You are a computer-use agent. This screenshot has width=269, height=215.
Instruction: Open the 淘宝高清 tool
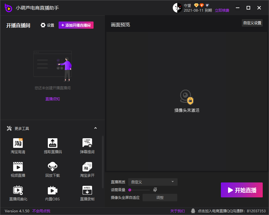[x=18, y=143]
